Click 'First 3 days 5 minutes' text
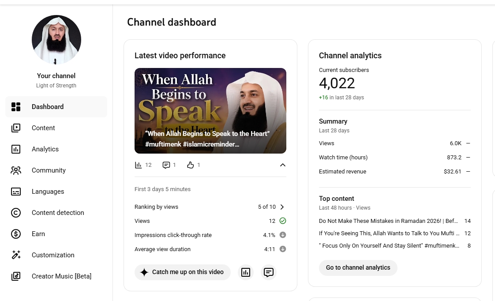Viewport: 495px width, 301px height. point(163,189)
